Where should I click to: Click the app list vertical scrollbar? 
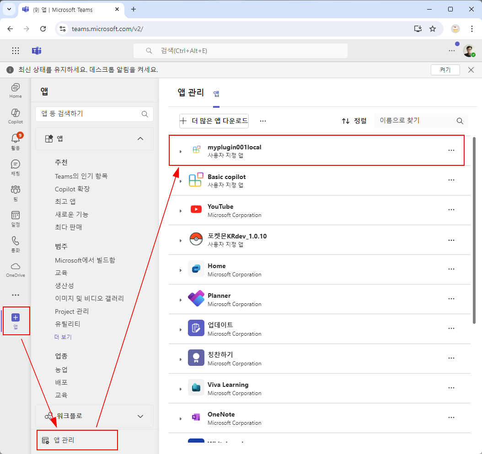(x=474, y=230)
